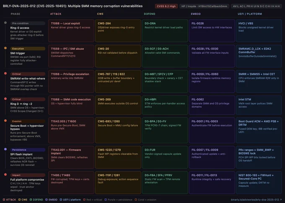The height and width of the screenshot is (203, 285).
Task: Open the Boot Guard ACM + AMD PSB card
Action: point(259,130)
